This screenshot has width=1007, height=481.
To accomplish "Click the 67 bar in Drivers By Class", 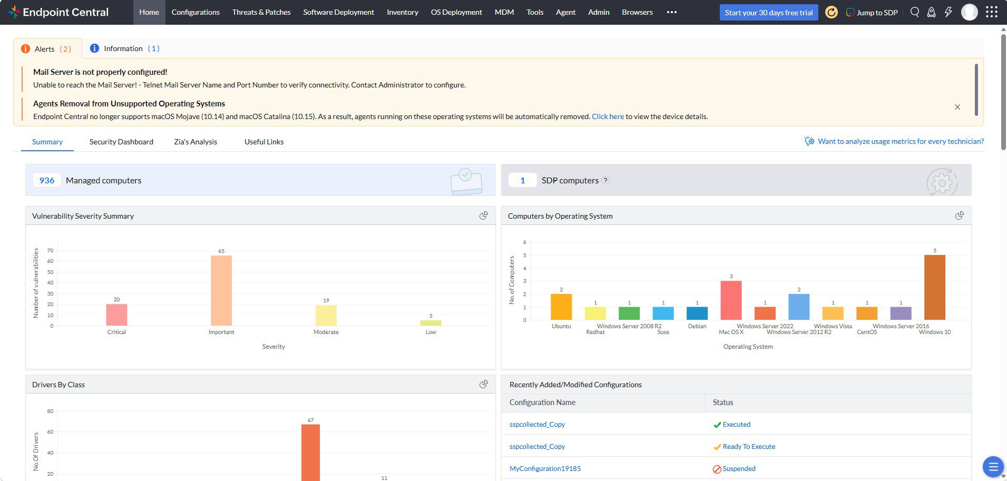I will 310,453.
